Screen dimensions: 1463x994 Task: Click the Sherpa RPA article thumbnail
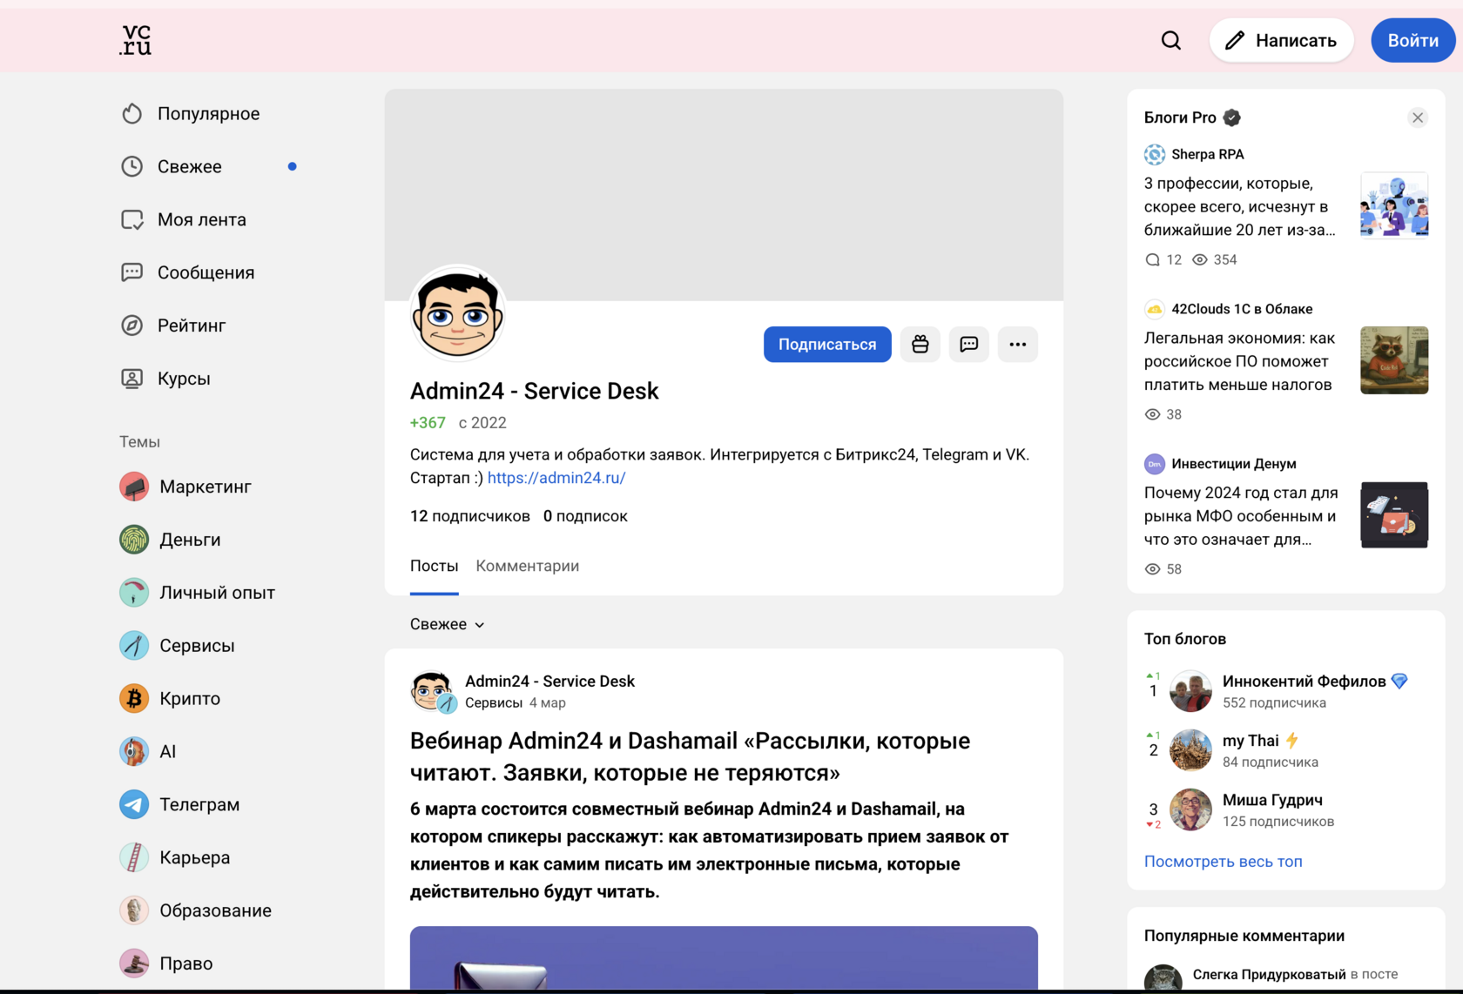(x=1394, y=205)
